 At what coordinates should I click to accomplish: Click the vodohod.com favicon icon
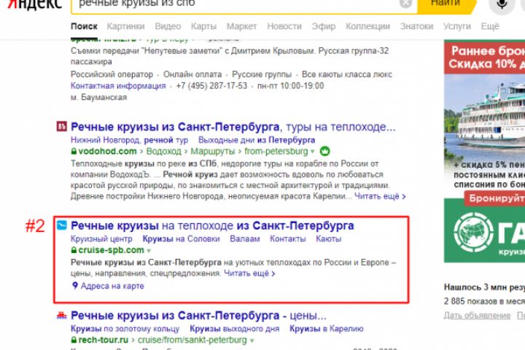pyautogui.click(x=61, y=126)
